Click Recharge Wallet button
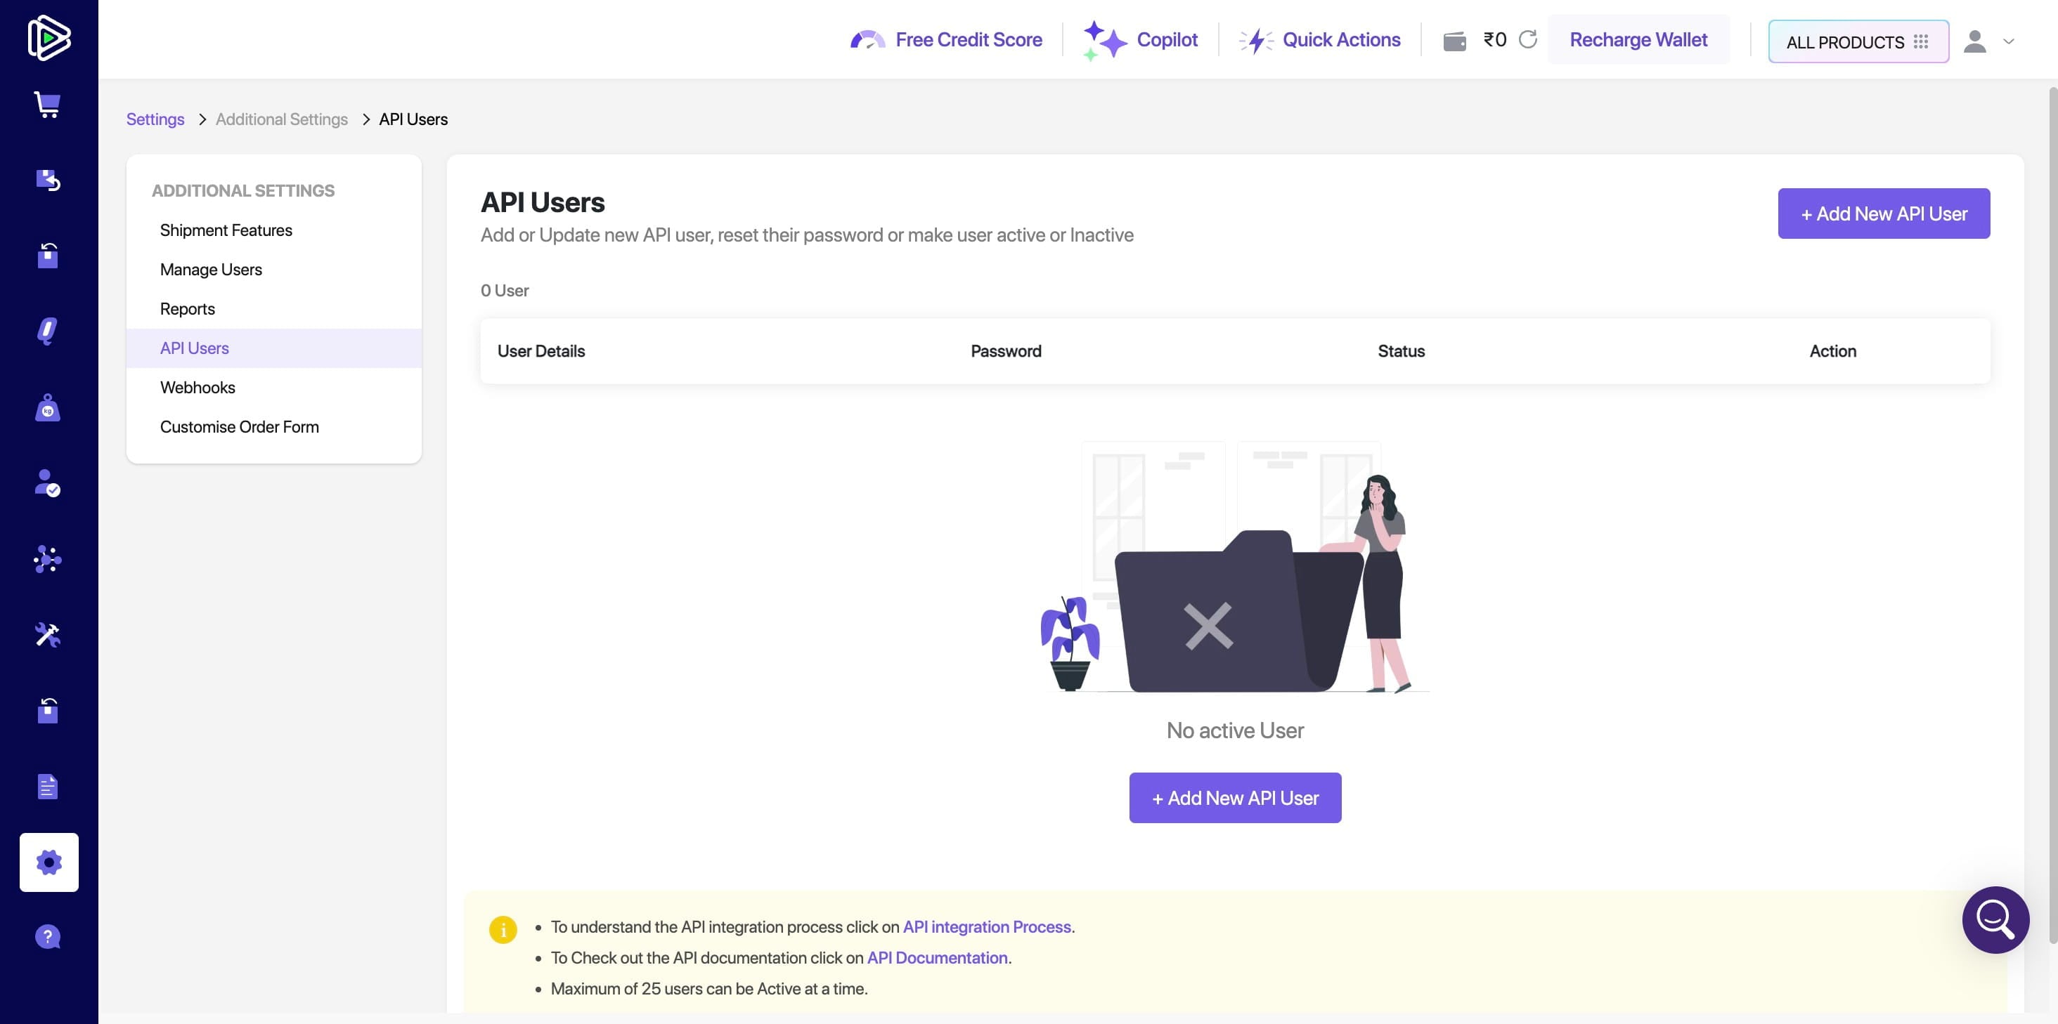 click(1638, 40)
